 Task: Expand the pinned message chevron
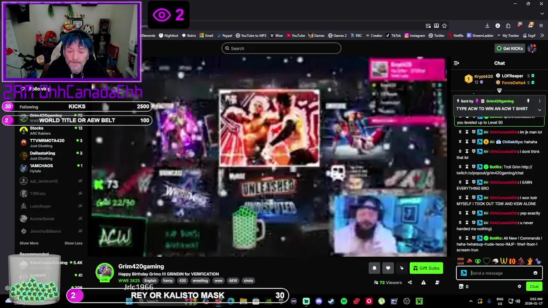coord(539,110)
